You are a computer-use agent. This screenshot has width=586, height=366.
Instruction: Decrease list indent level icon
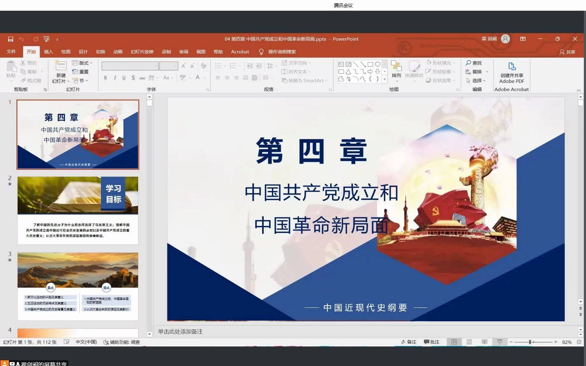click(x=250, y=66)
